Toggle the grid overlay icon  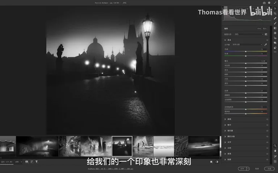(275, 161)
